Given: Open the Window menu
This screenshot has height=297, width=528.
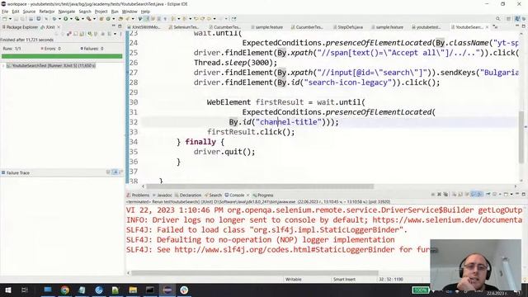Looking at the screenshot, I should point(130,12).
